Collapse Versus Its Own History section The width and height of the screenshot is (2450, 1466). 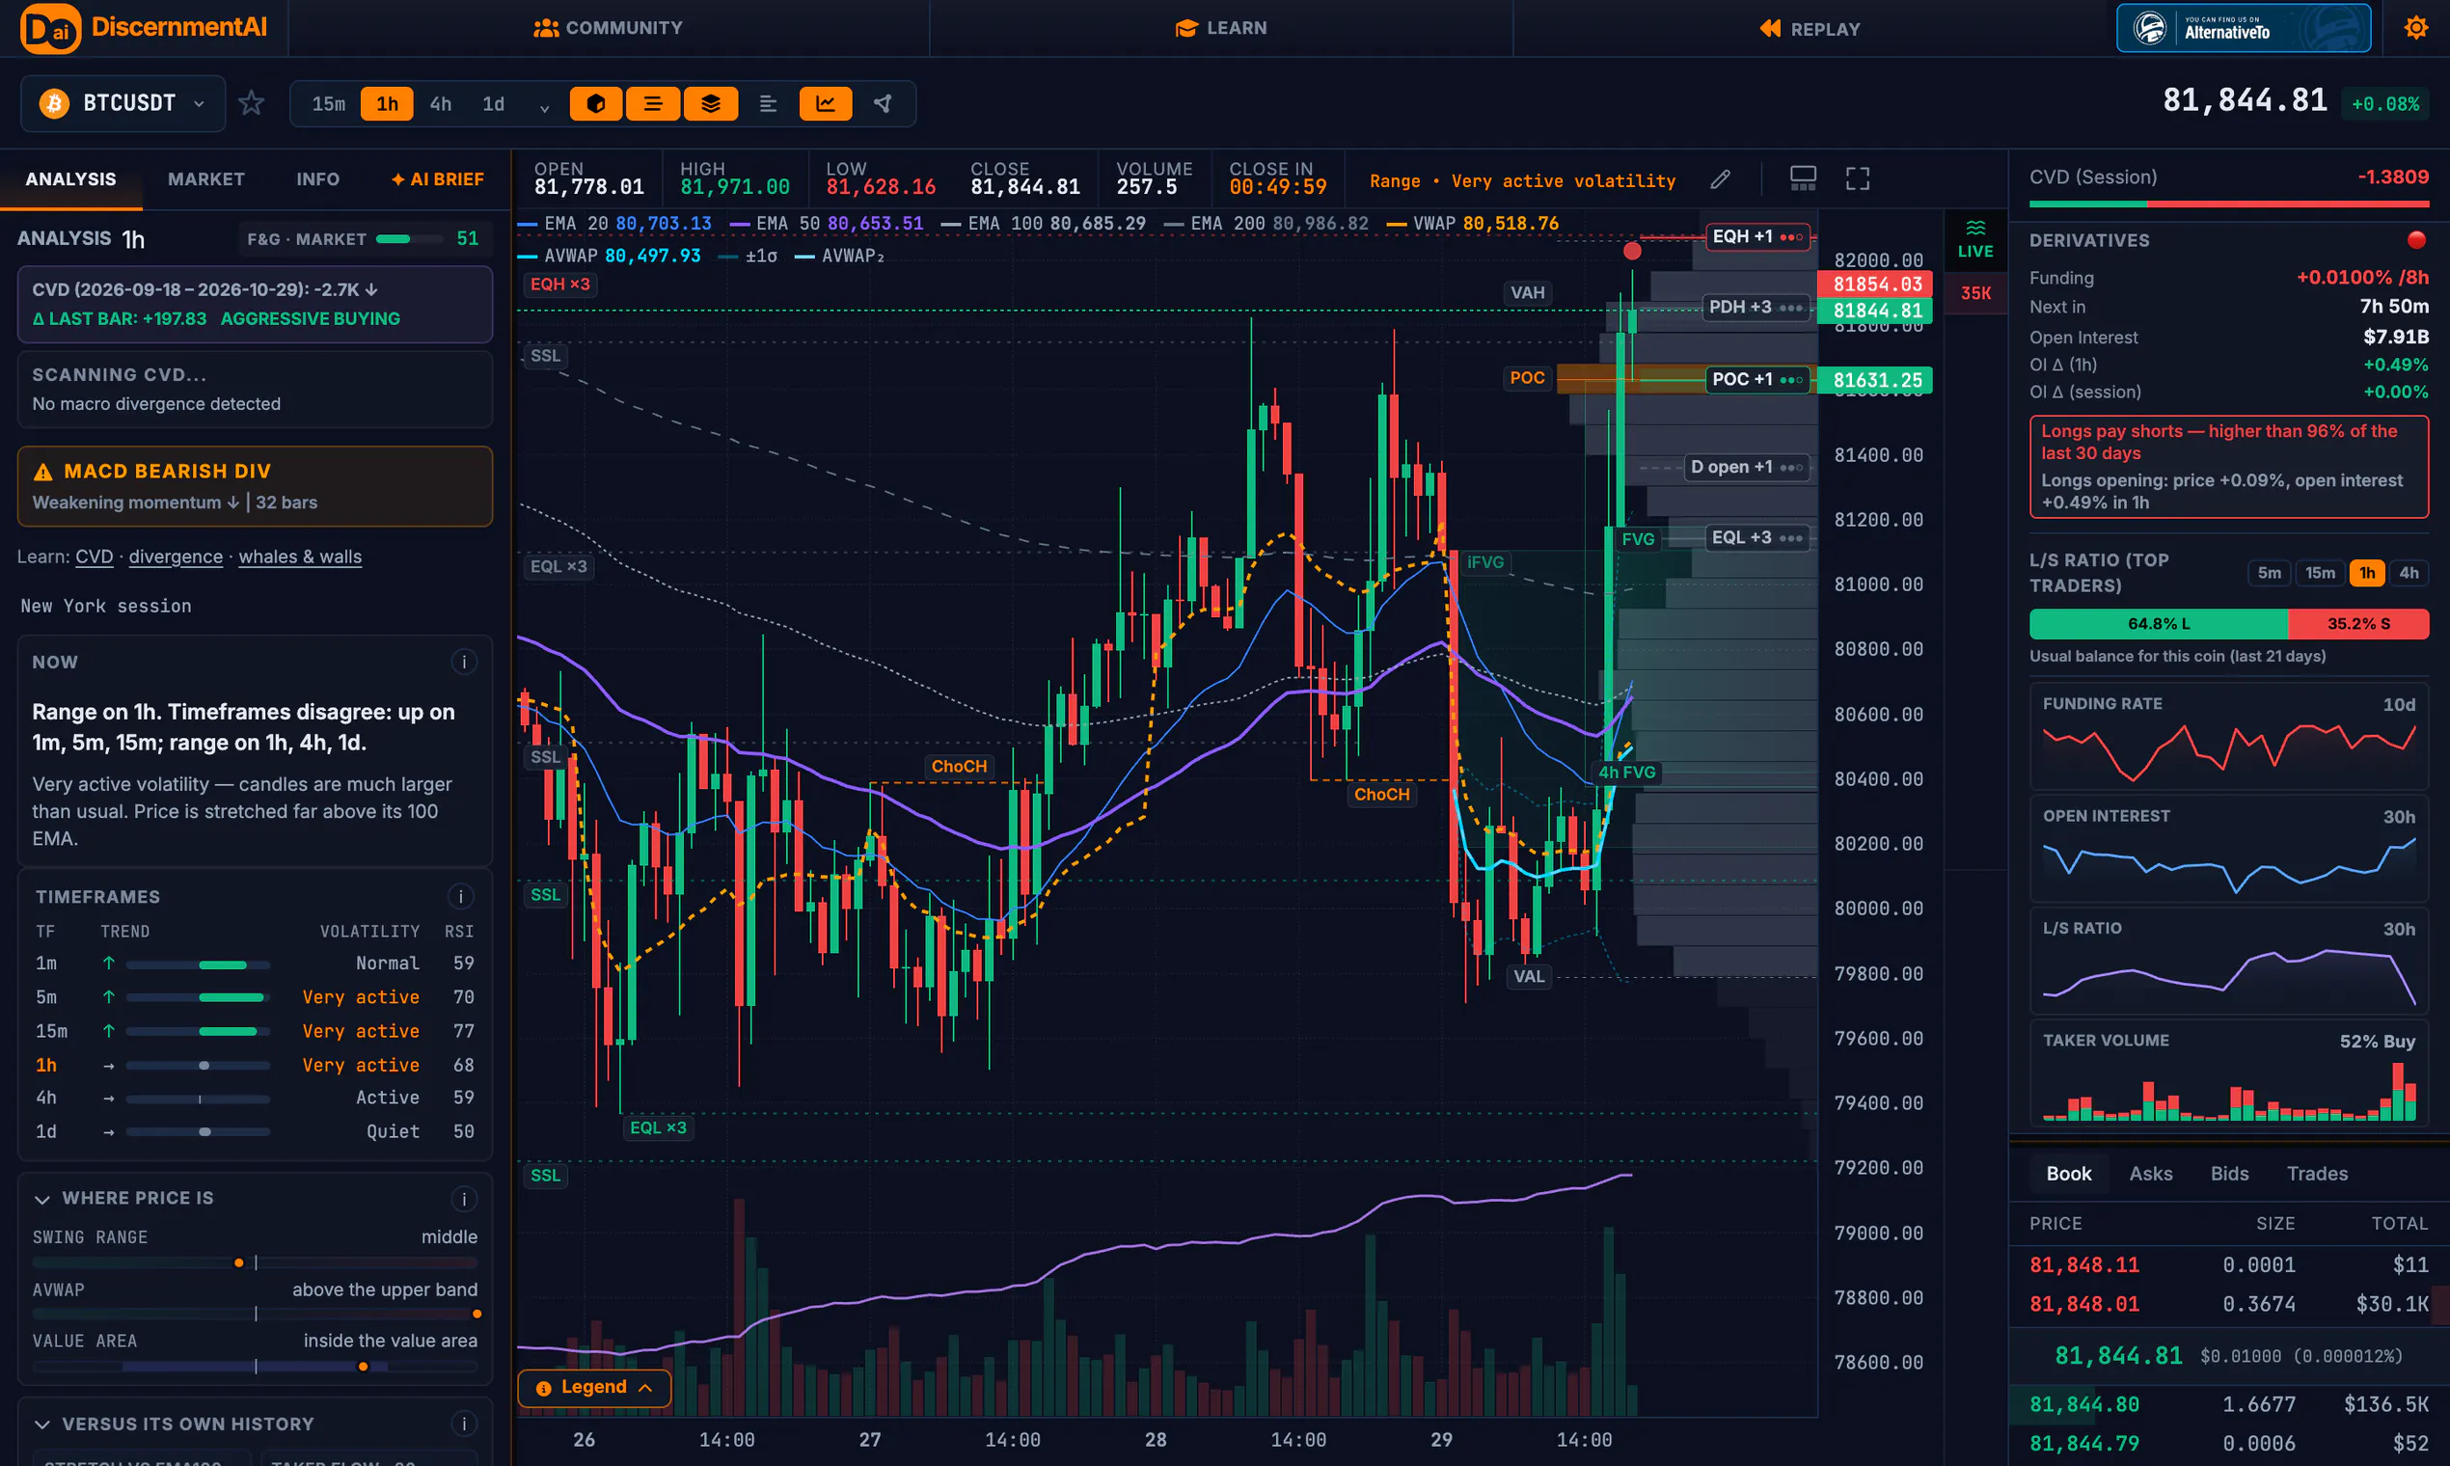tap(42, 1425)
